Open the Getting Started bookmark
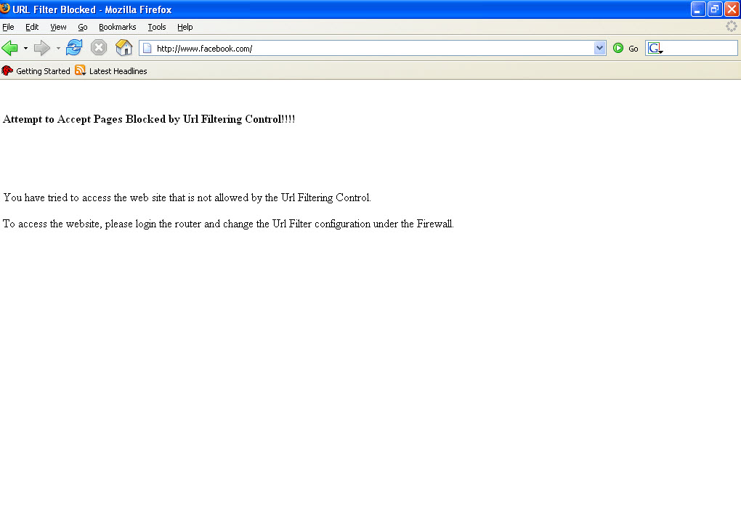 click(x=36, y=71)
